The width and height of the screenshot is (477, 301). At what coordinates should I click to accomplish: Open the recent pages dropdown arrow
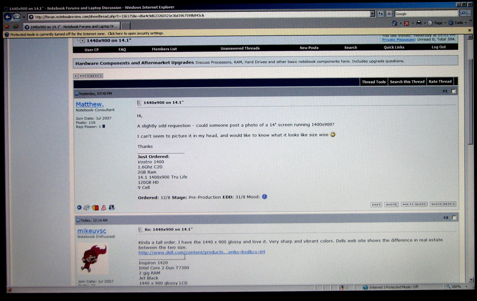pyautogui.click(x=24, y=17)
